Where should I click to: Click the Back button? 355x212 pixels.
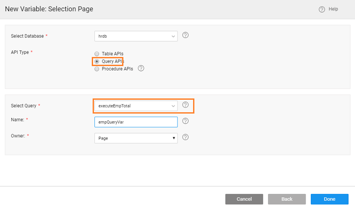(x=287, y=199)
